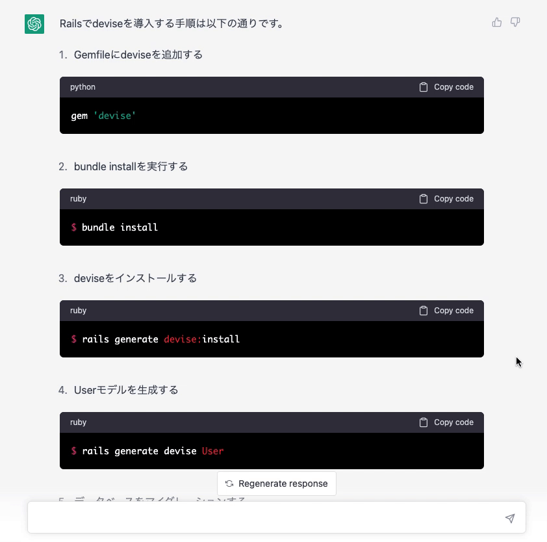This screenshot has height=542, width=547.
Task: Click clipboard icon in python code block
Action: [x=423, y=87]
